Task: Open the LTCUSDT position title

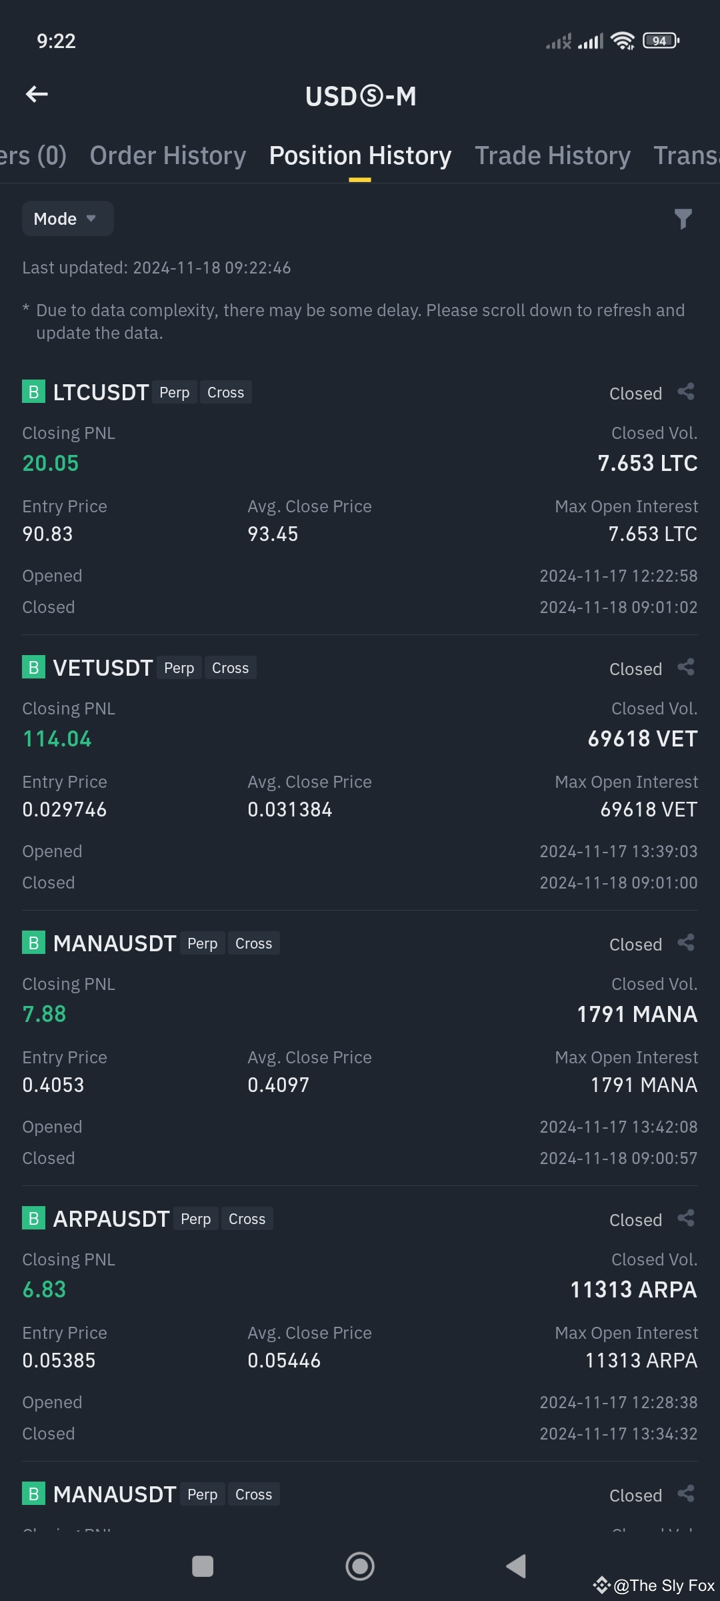Action: (101, 392)
